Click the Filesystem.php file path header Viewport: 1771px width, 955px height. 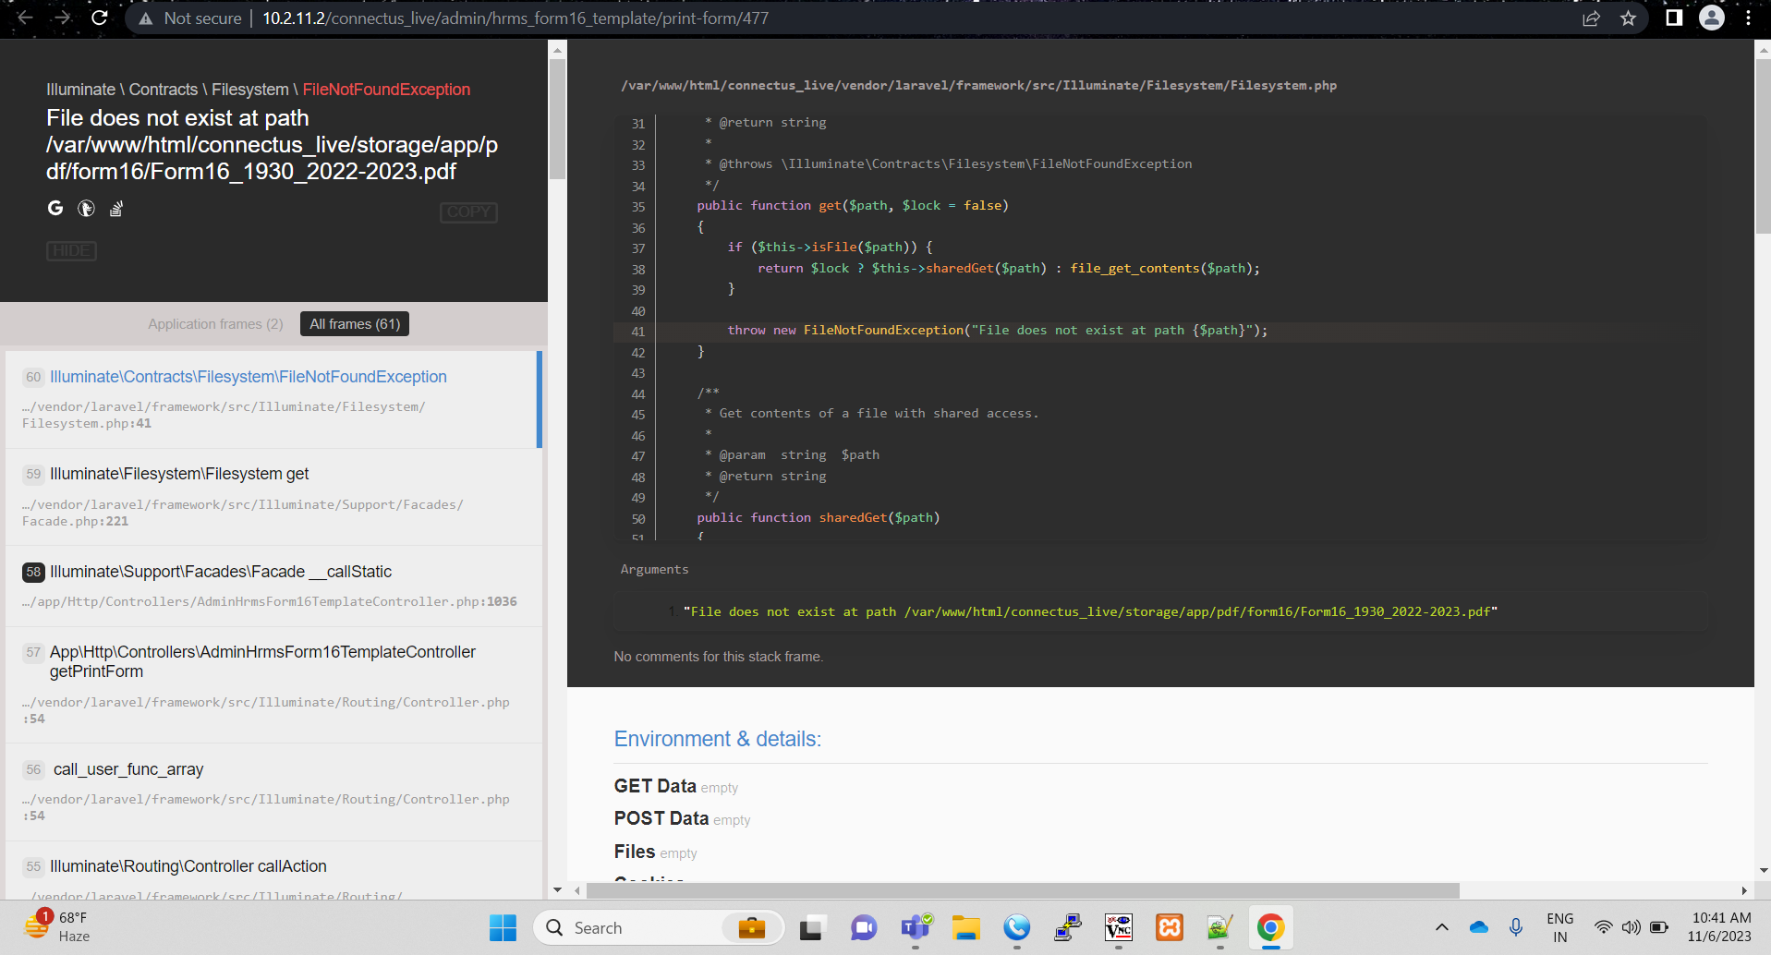978,85
